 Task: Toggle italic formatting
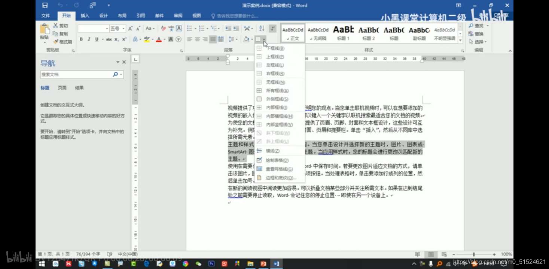click(x=89, y=39)
